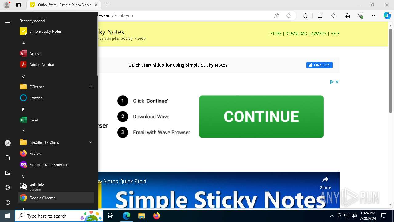Open Browser essentials

(x=361, y=16)
